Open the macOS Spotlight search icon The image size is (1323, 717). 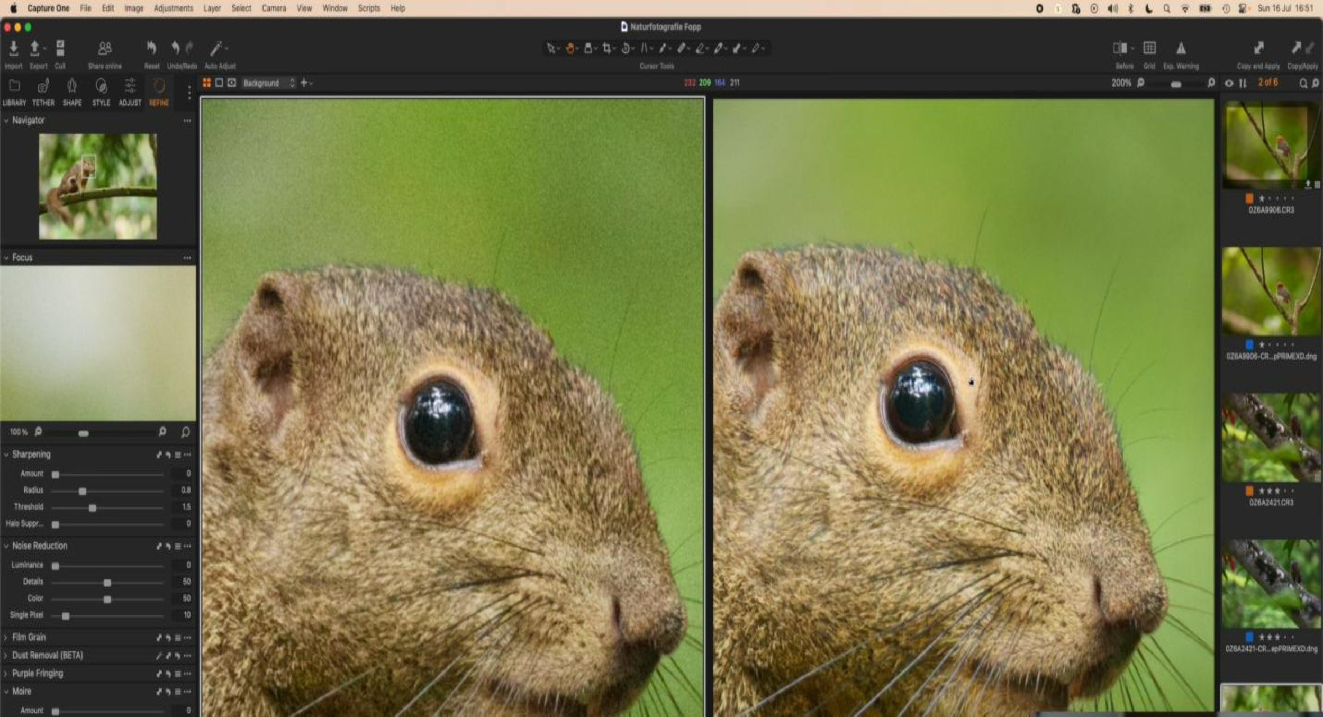[x=1166, y=8]
